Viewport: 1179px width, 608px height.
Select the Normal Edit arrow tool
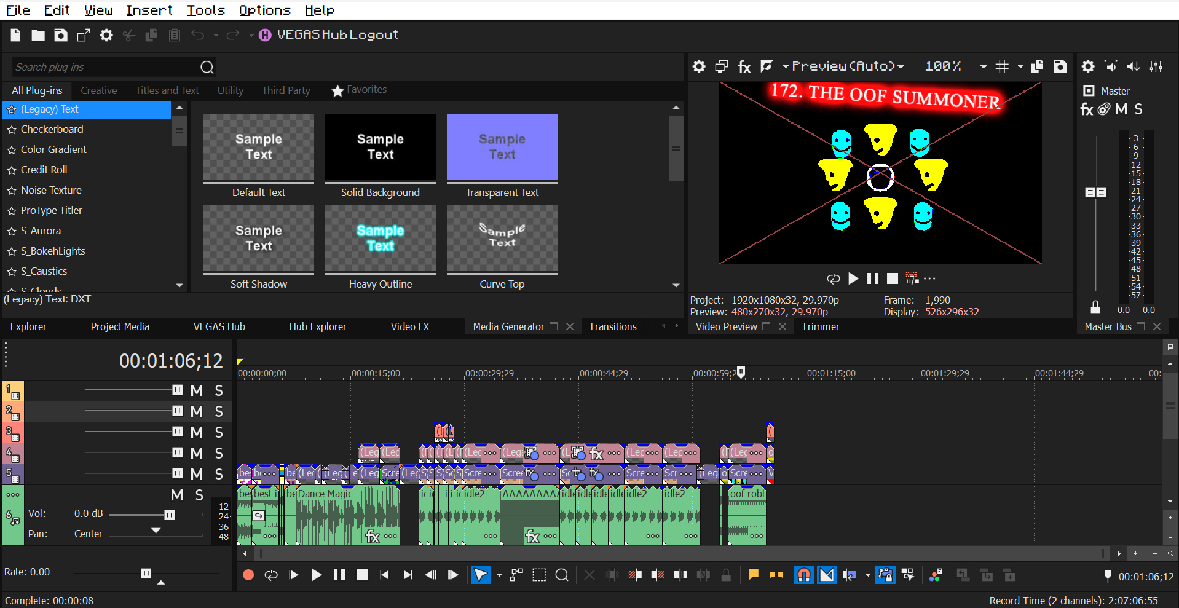(x=481, y=575)
